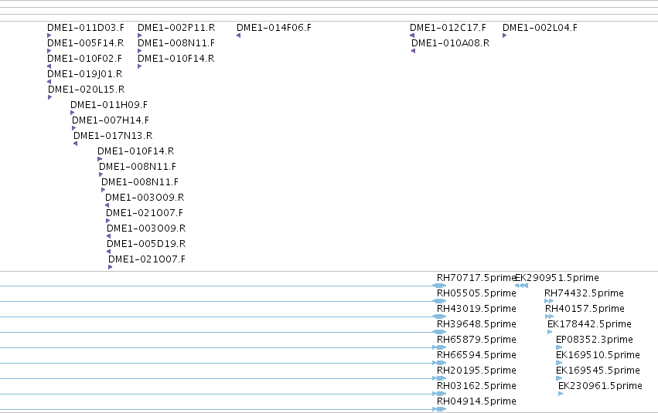
Task: Click the blue arrow beneath EP08352.3prime
Action: (559, 347)
